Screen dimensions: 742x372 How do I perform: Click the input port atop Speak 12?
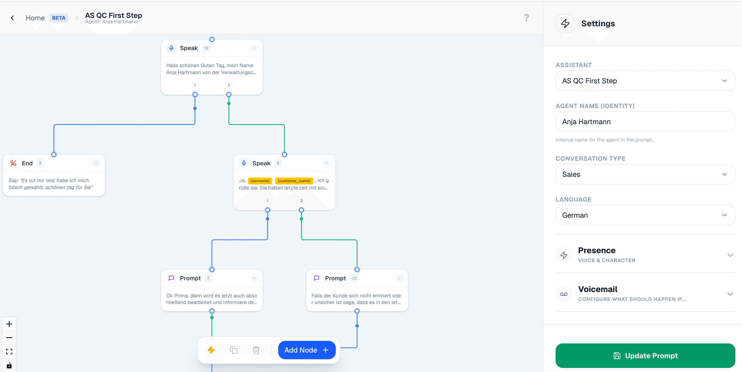click(212, 39)
